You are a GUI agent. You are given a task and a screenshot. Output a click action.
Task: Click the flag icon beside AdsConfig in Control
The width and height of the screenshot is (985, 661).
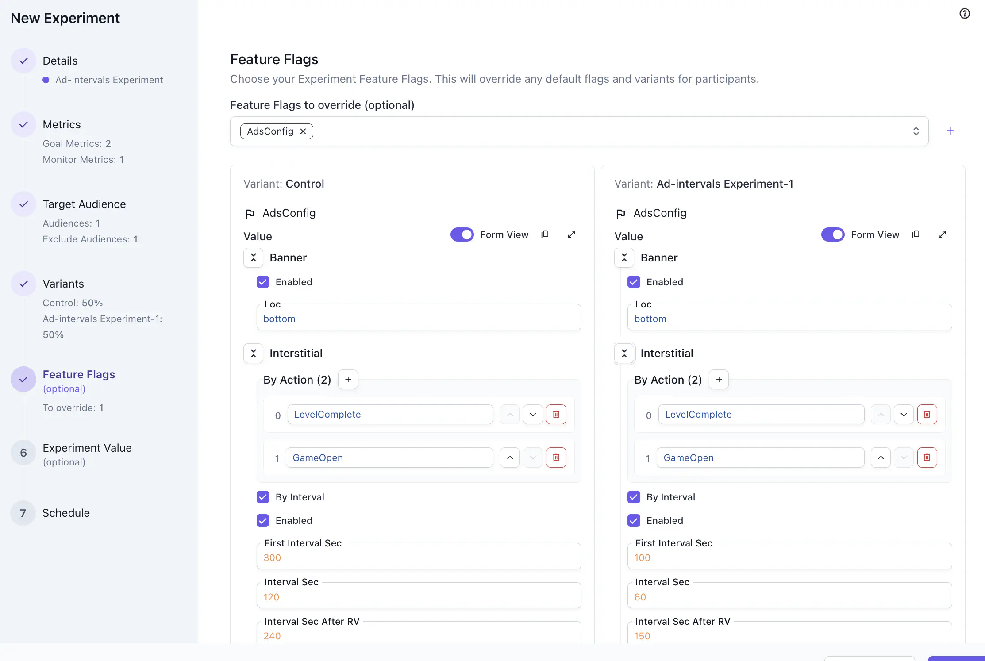(x=250, y=213)
